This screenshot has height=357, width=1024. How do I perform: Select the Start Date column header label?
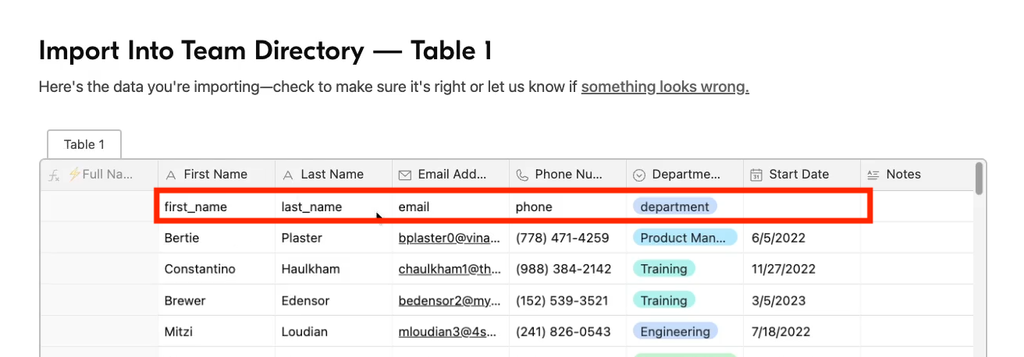(799, 175)
